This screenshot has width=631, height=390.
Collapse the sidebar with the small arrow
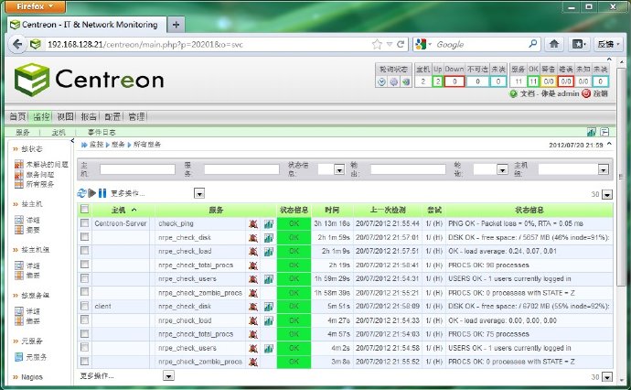tap(72, 141)
